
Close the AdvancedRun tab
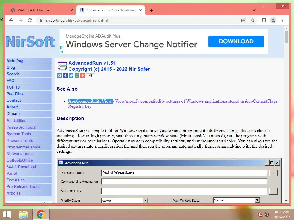[x=140, y=10]
